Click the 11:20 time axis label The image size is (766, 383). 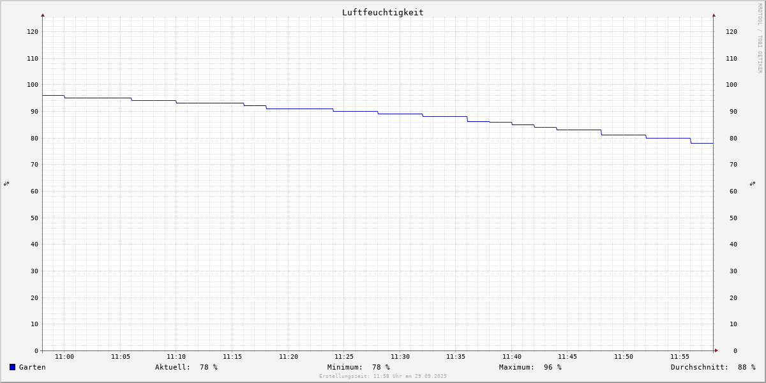[289, 357]
